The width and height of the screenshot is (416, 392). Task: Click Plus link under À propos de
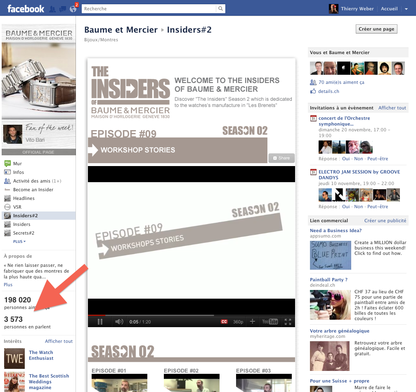[8, 285]
